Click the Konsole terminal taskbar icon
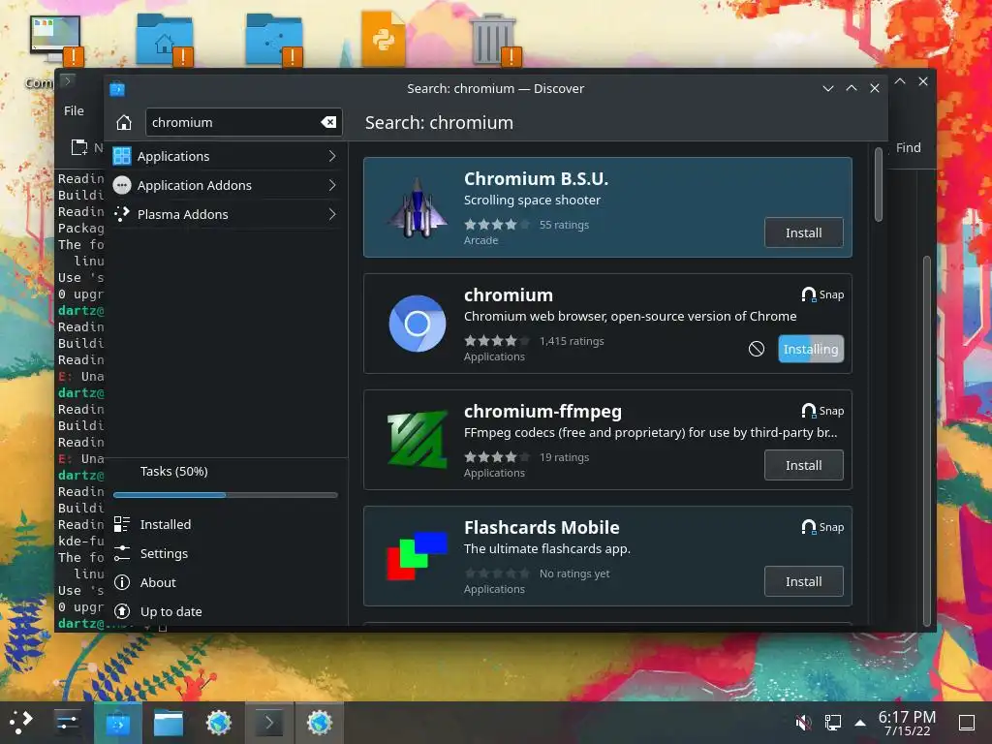Viewport: 992px width, 744px height. (269, 722)
